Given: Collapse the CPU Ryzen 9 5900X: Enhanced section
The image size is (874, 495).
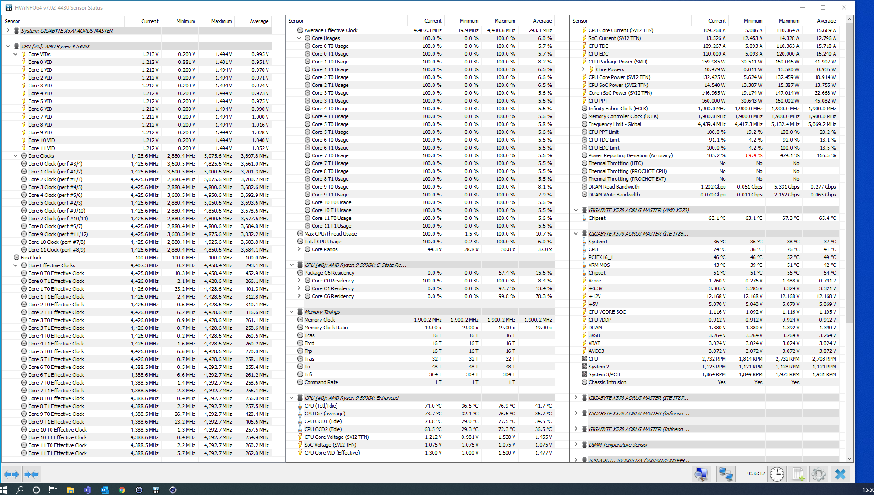Looking at the screenshot, I should click(291, 398).
